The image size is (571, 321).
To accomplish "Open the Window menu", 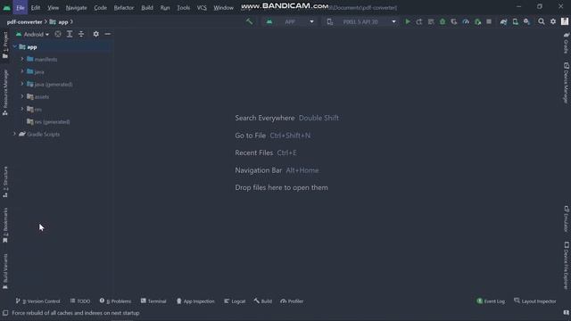I will coord(223,8).
